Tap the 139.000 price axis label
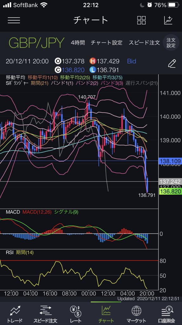This screenshot has height=325, width=182. click(x=170, y=140)
